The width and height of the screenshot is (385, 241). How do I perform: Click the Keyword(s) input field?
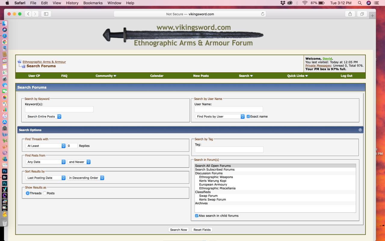[59, 109]
